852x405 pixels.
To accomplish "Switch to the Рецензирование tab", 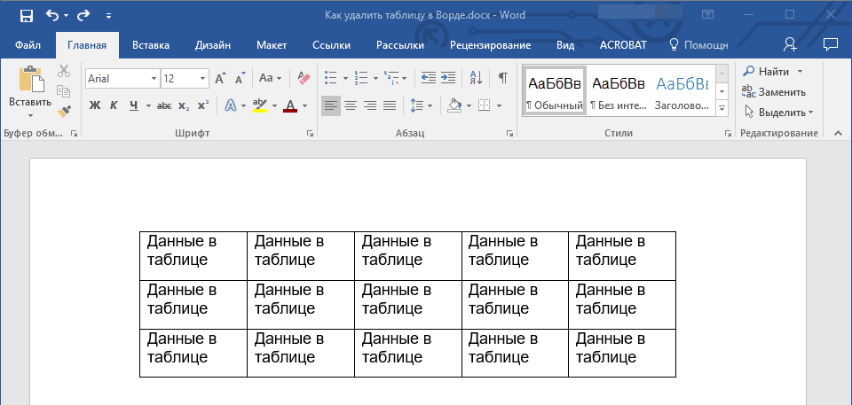I will [x=490, y=44].
